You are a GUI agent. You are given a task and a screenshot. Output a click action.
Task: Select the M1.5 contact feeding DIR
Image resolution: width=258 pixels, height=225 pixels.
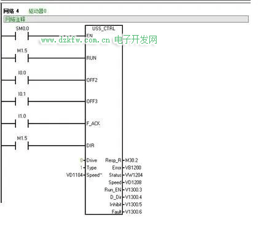coord(22,146)
